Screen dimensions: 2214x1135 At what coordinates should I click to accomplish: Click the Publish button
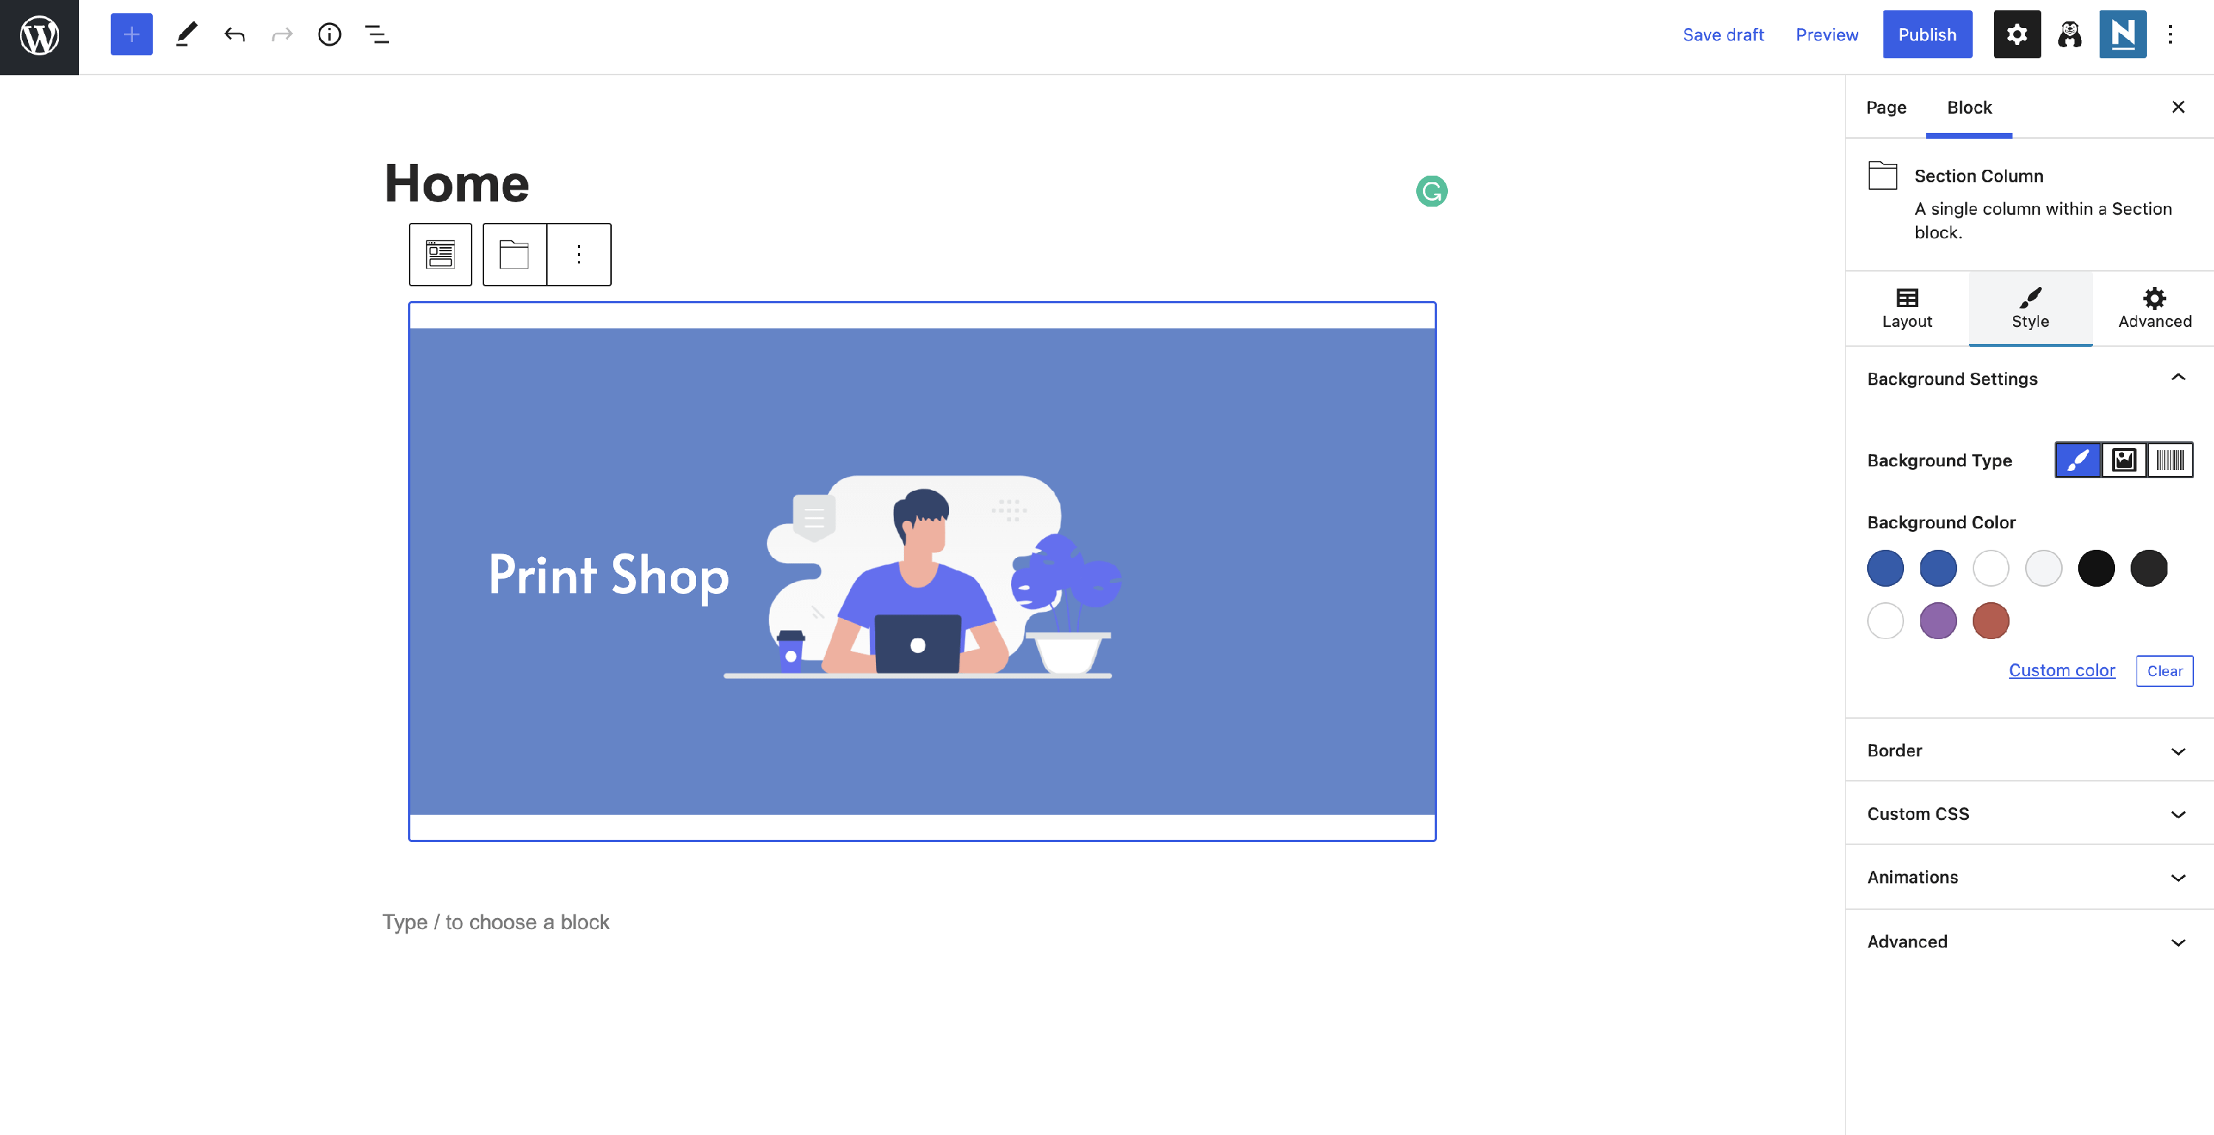point(1926,35)
